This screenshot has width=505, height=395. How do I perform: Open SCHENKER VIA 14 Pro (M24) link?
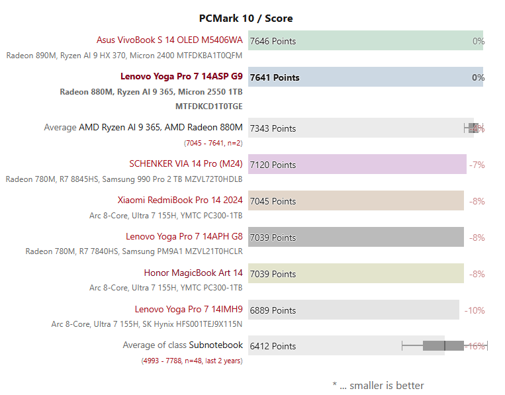click(186, 163)
